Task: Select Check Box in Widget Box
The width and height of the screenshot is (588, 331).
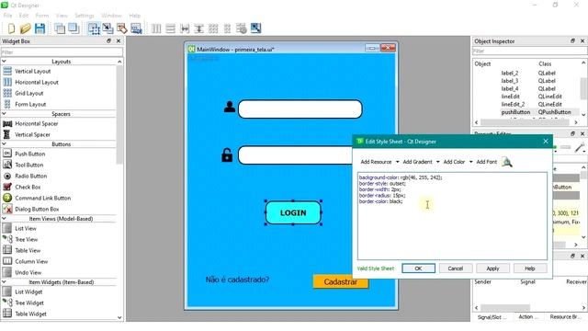Action: click(x=28, y=187)
